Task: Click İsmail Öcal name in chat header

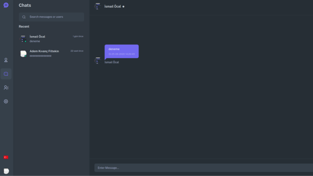Action: tap(113, 7)
